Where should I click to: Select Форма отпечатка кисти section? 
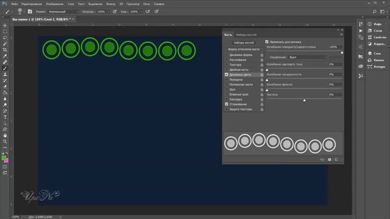pos(244,49)
